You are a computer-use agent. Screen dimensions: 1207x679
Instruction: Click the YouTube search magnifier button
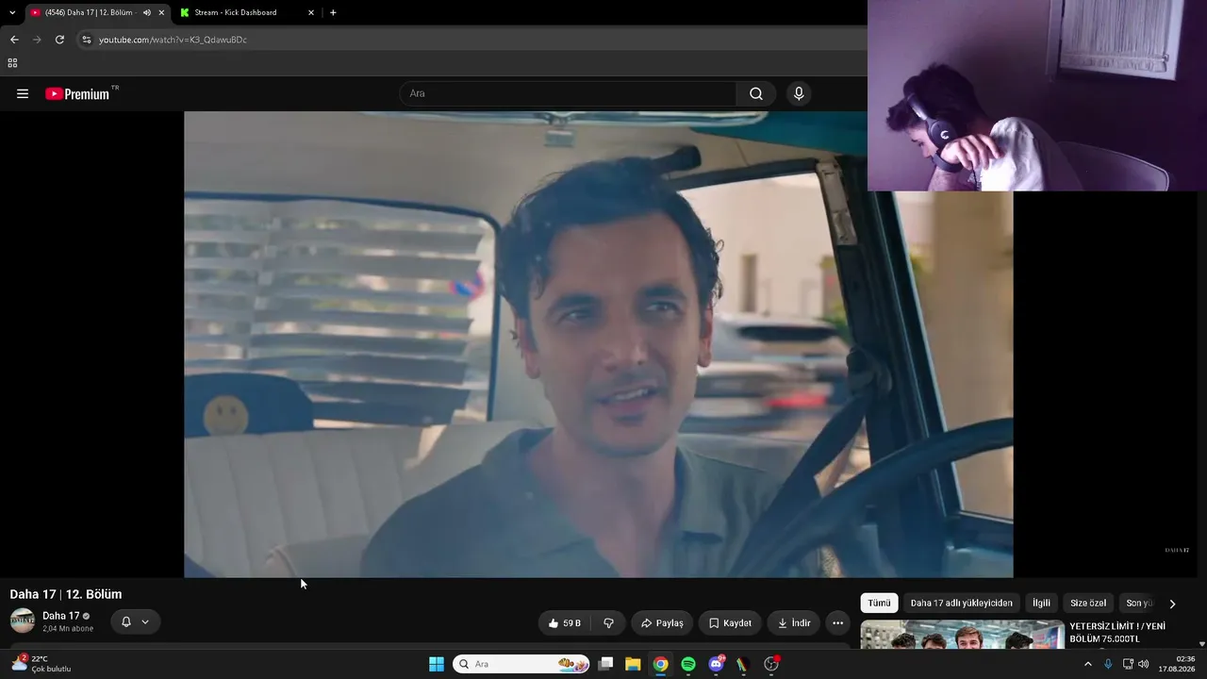[756, 93]
